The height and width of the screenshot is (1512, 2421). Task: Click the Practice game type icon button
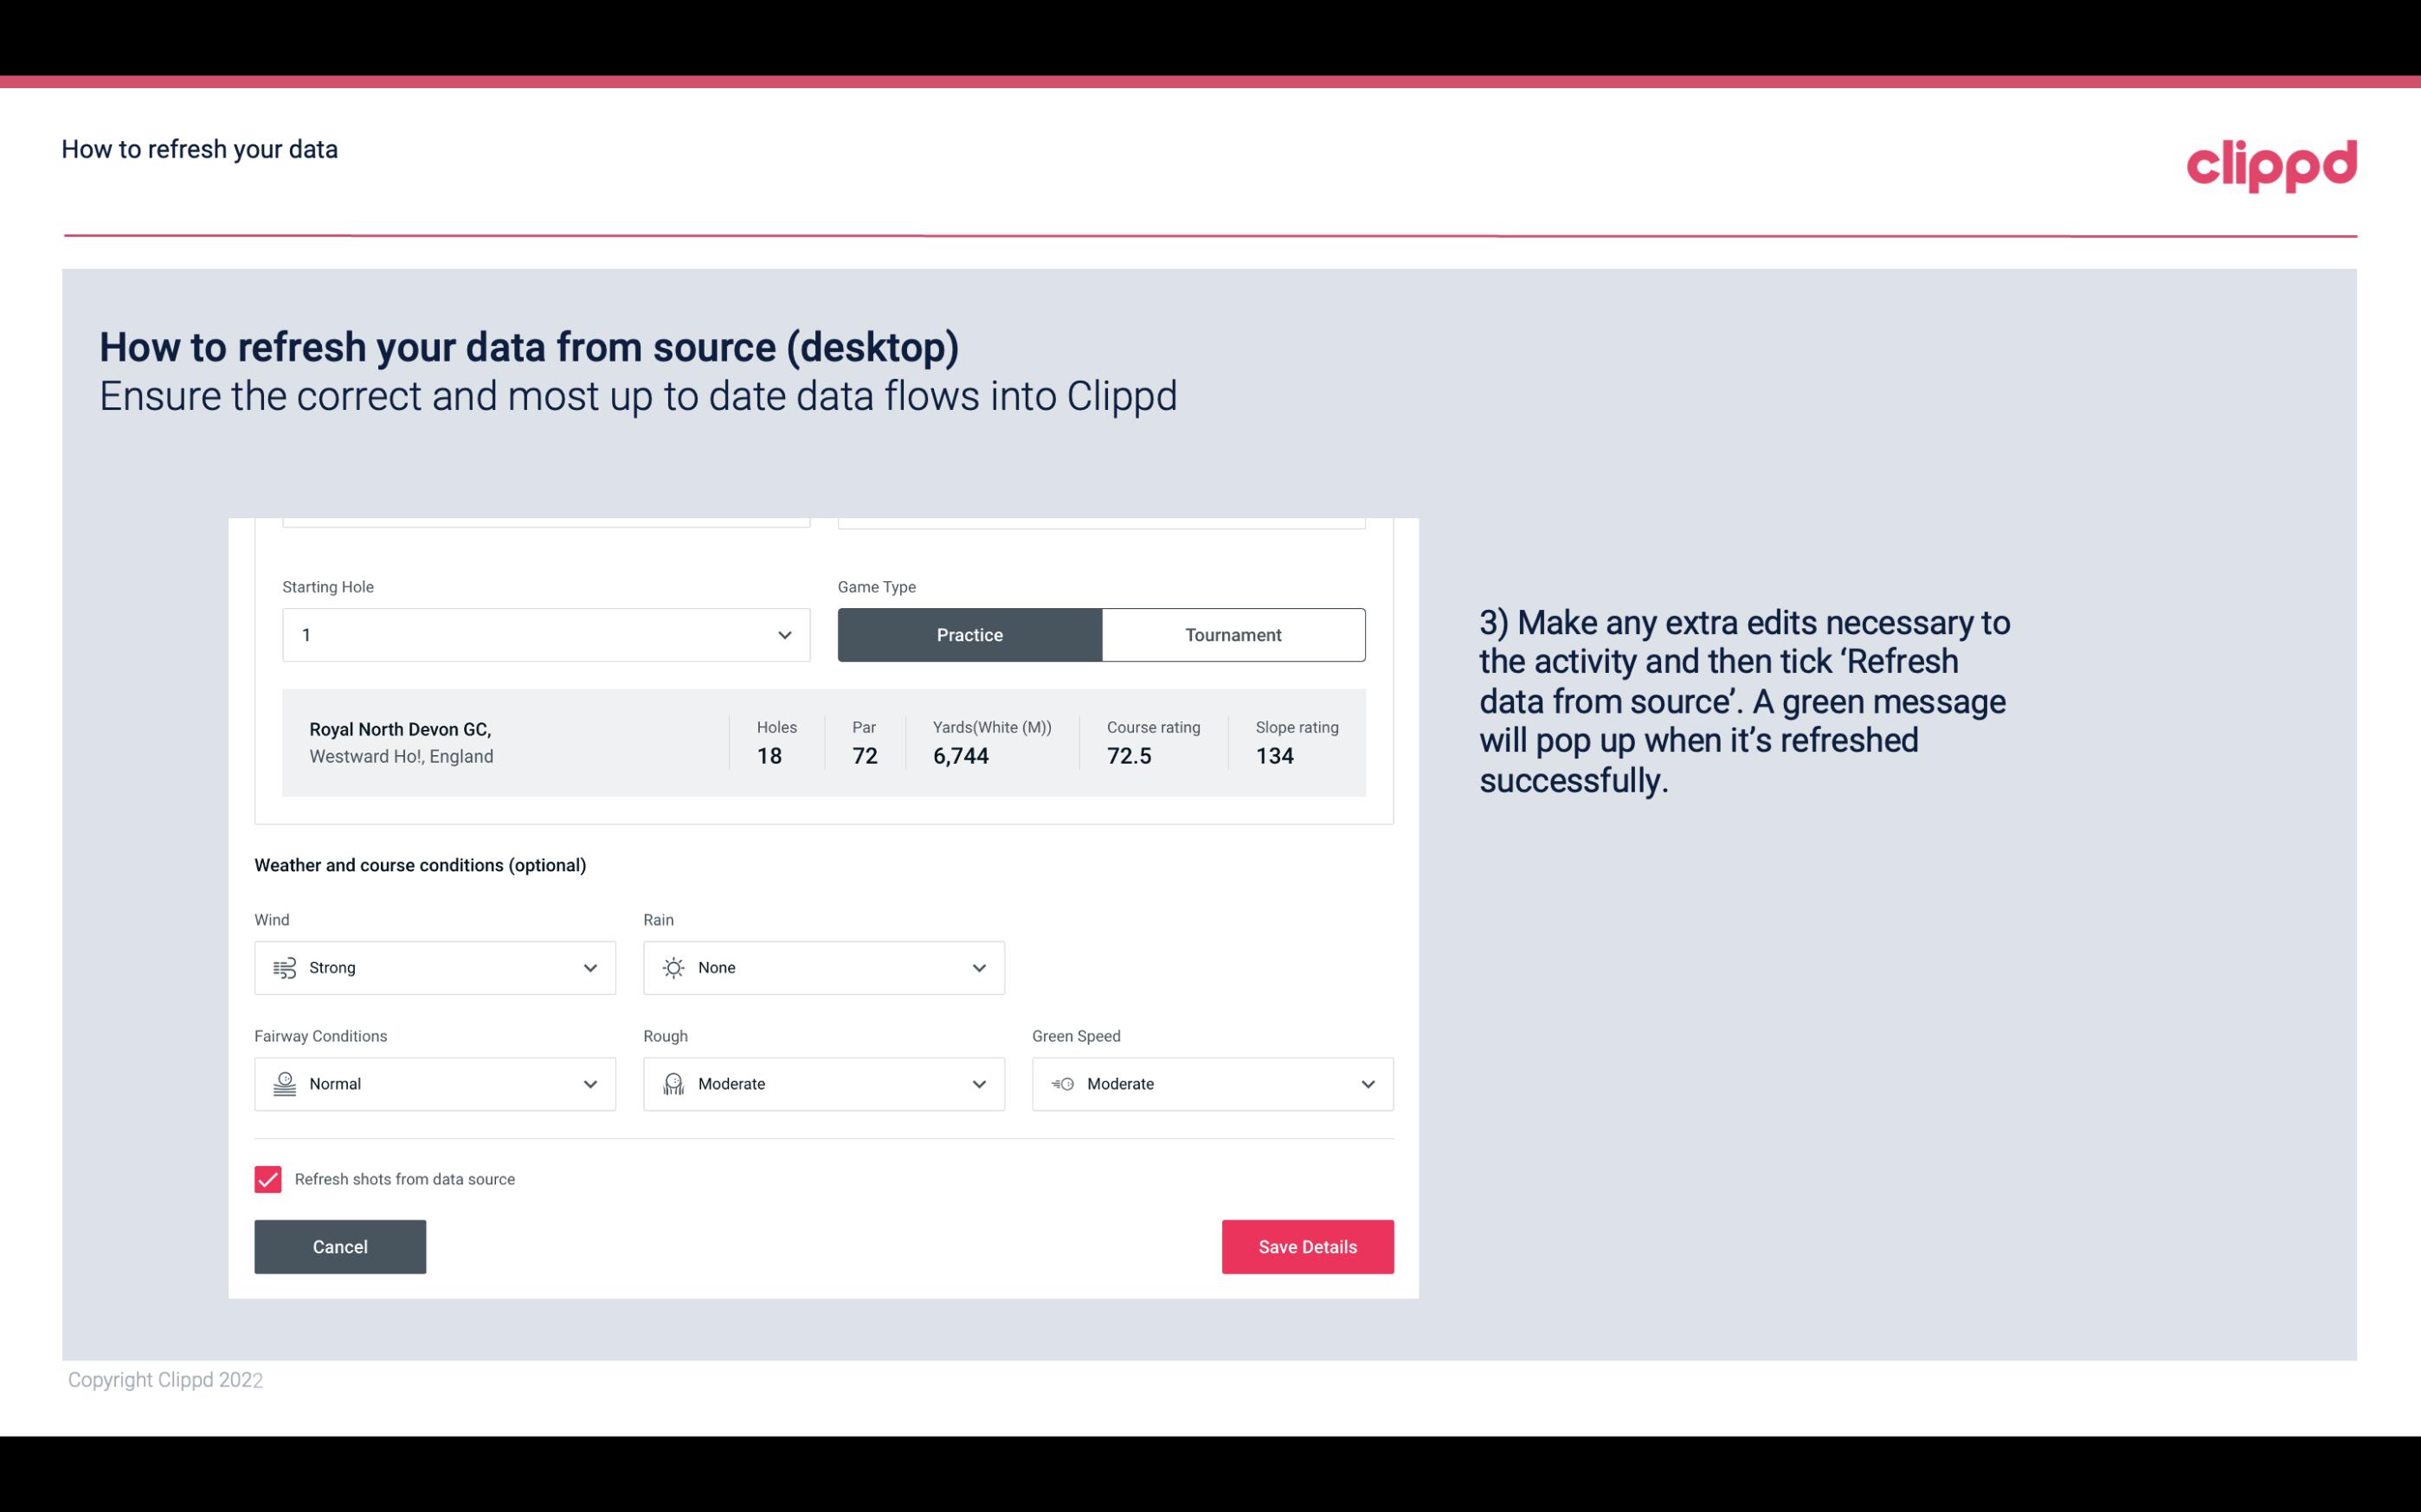tap(969, 634)
